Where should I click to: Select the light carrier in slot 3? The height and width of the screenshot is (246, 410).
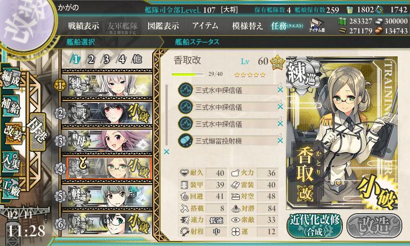[107, 140]
